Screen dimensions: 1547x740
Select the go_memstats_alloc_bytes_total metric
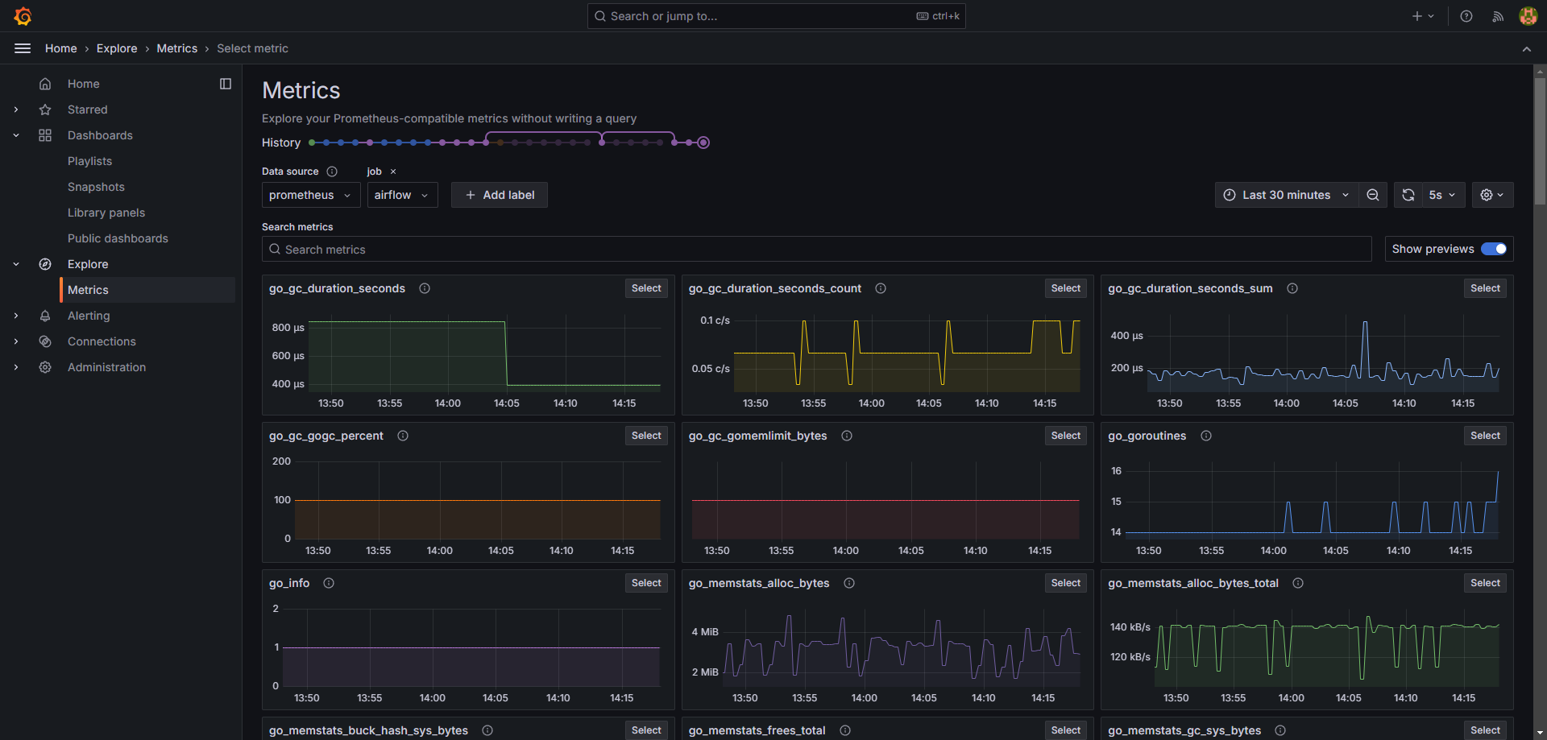[x=1485, y=583]
